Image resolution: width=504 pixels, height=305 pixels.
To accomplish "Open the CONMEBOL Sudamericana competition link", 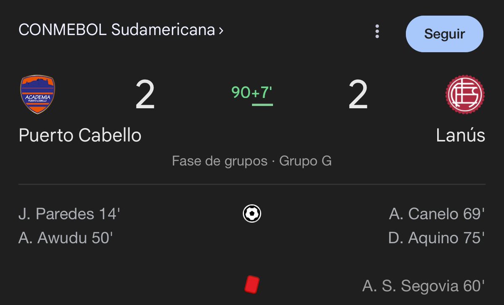I will pos(117,31).
